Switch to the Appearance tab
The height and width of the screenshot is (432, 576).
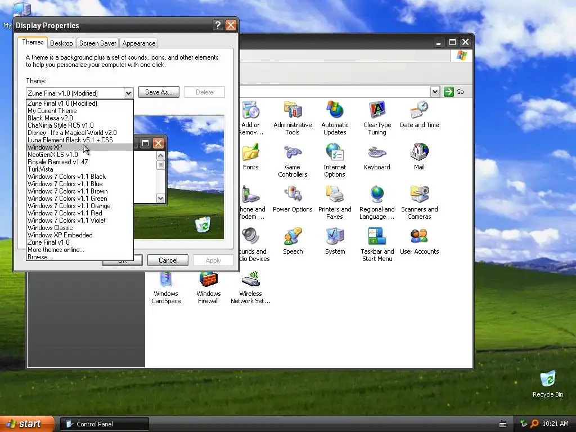pos(139,43)
